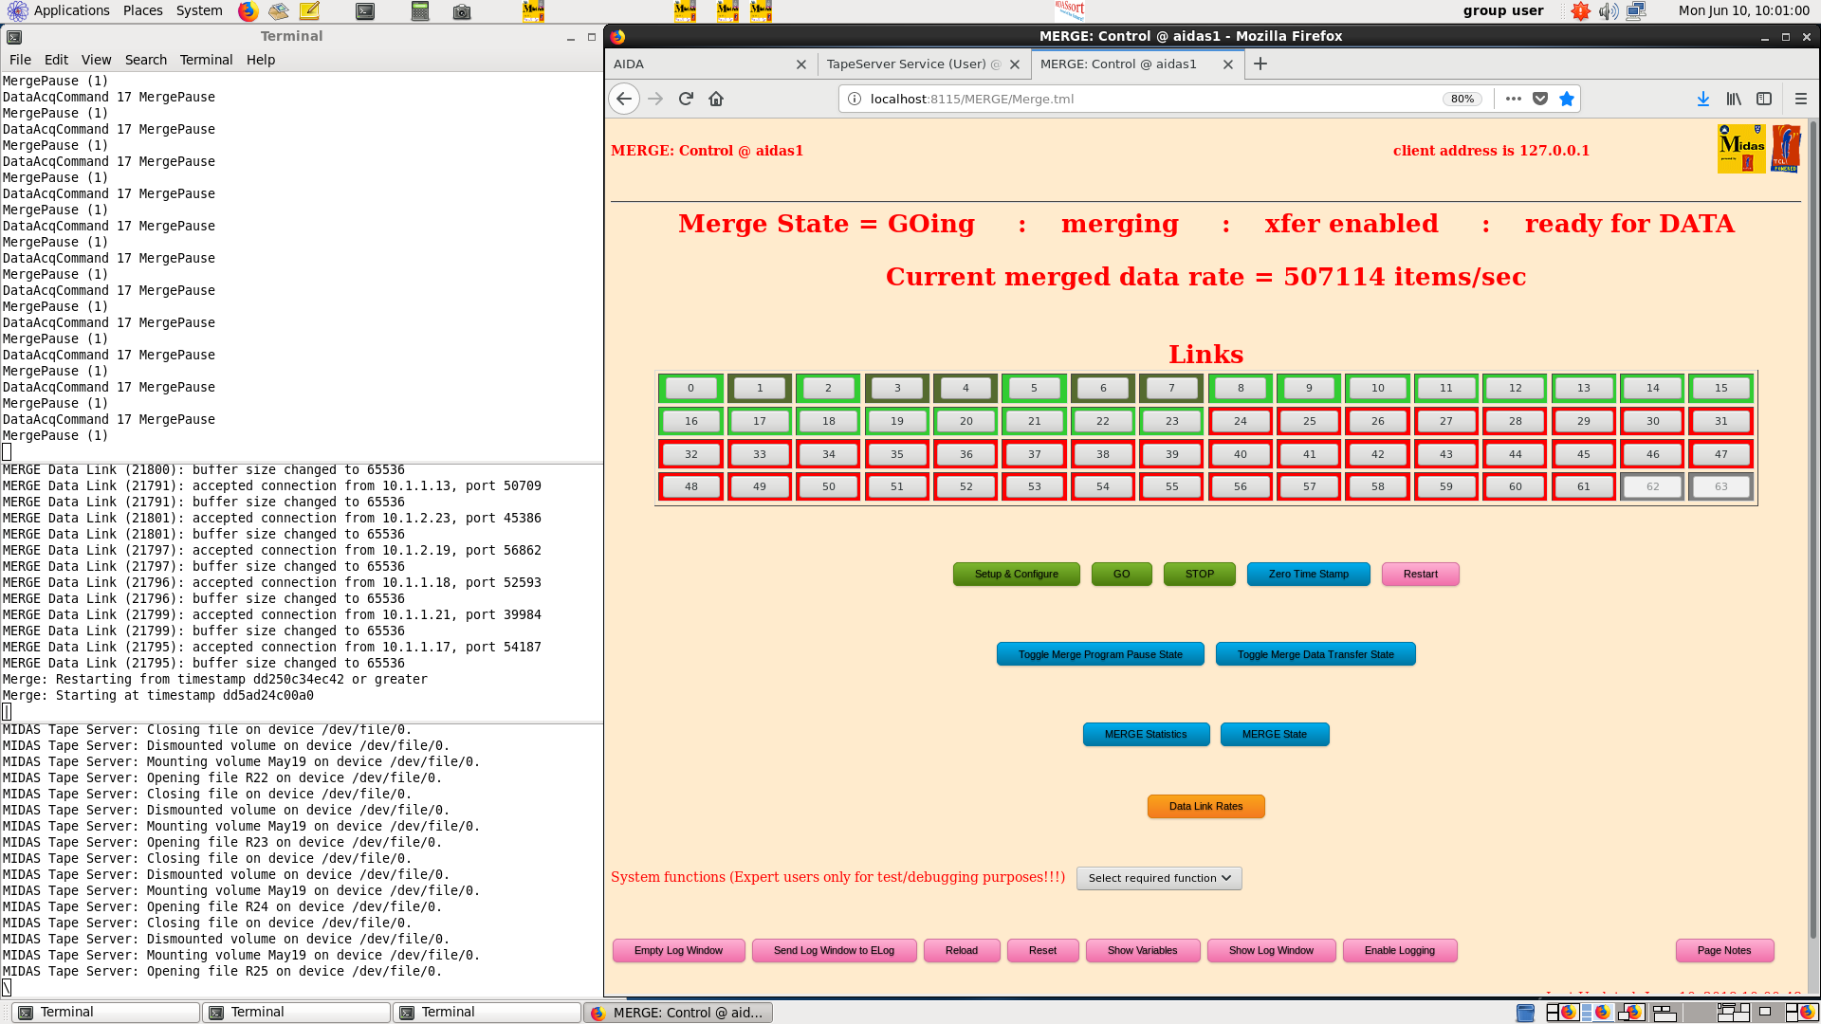Viewport: 1821px width, 1024px height.
Task: Open the Firefox downloads arrow icon
Action: click(x=1703, y=99)
